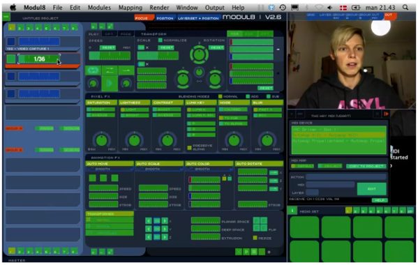Viewport: 418px width, 265px height.
Task: Click the Time Machine clock icon
Action: pos(283,8)
